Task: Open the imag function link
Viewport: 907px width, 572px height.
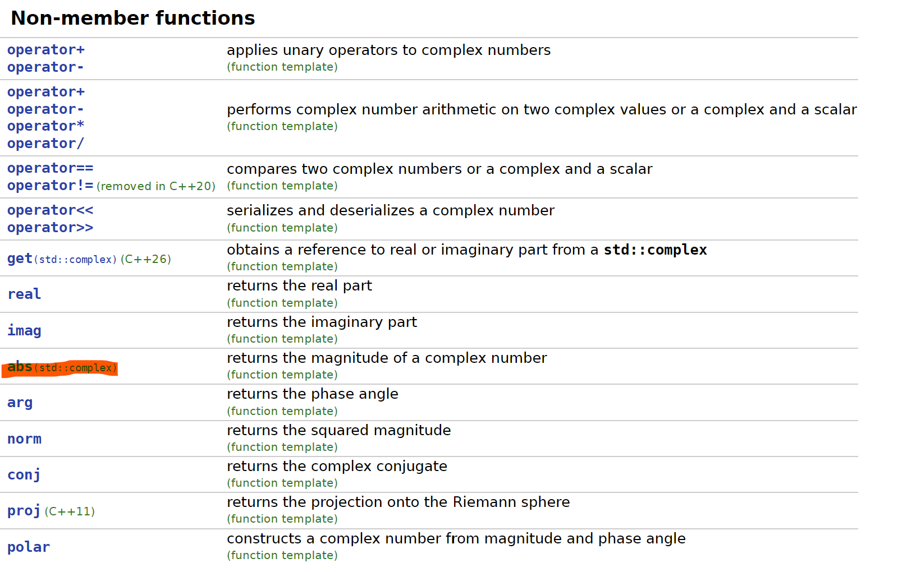Action: 24,330
